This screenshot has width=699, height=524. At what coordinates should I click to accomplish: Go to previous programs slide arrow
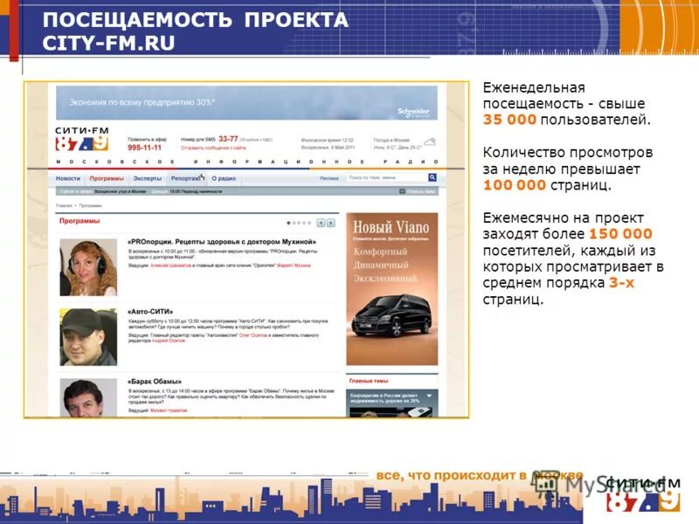321,223
